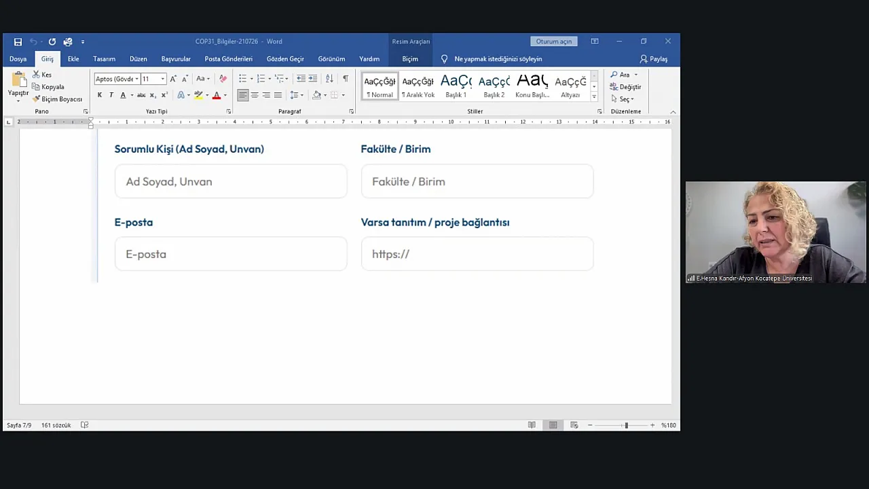Justify paragraph text
Image resolution: width=869 pixels, height=489 pixels.
[278, 95]
